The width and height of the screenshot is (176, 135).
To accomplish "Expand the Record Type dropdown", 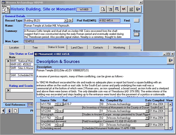I will tap(65, 20).
